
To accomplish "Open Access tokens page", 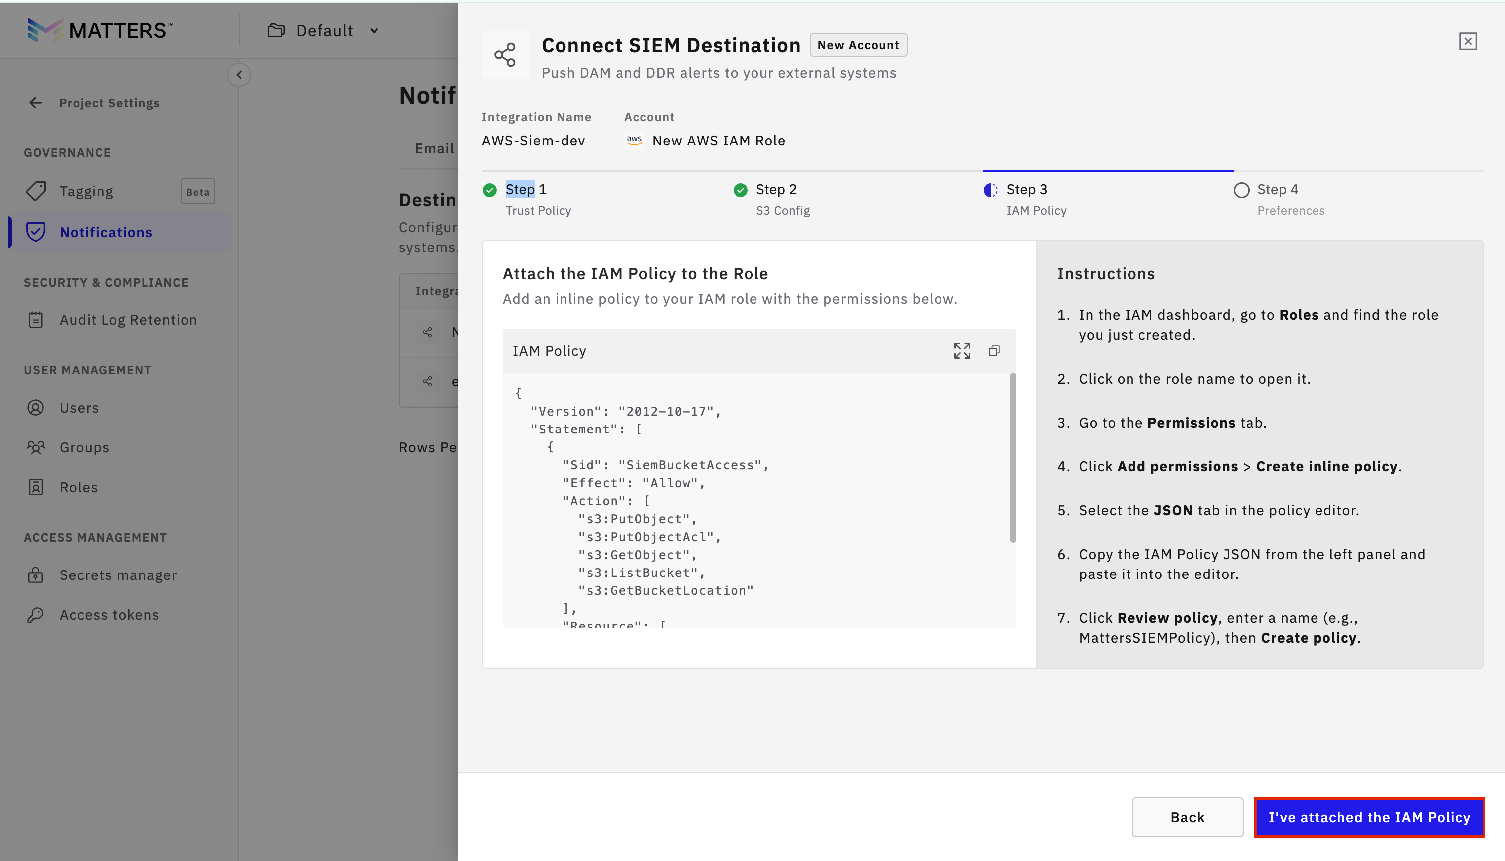I will [109, 615].
